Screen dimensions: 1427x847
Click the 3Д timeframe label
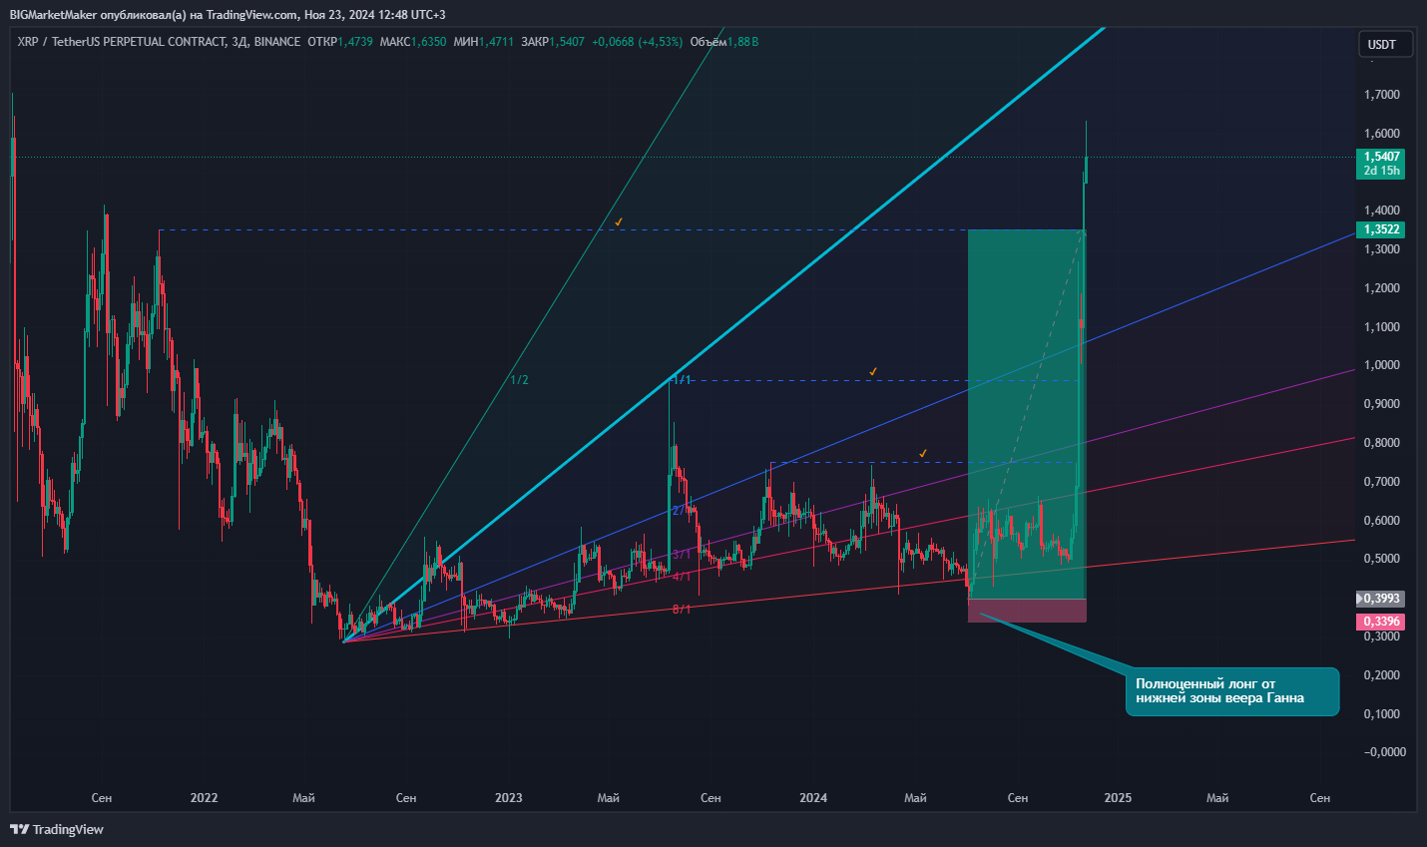pyautogui.click(x=239, y=42)
